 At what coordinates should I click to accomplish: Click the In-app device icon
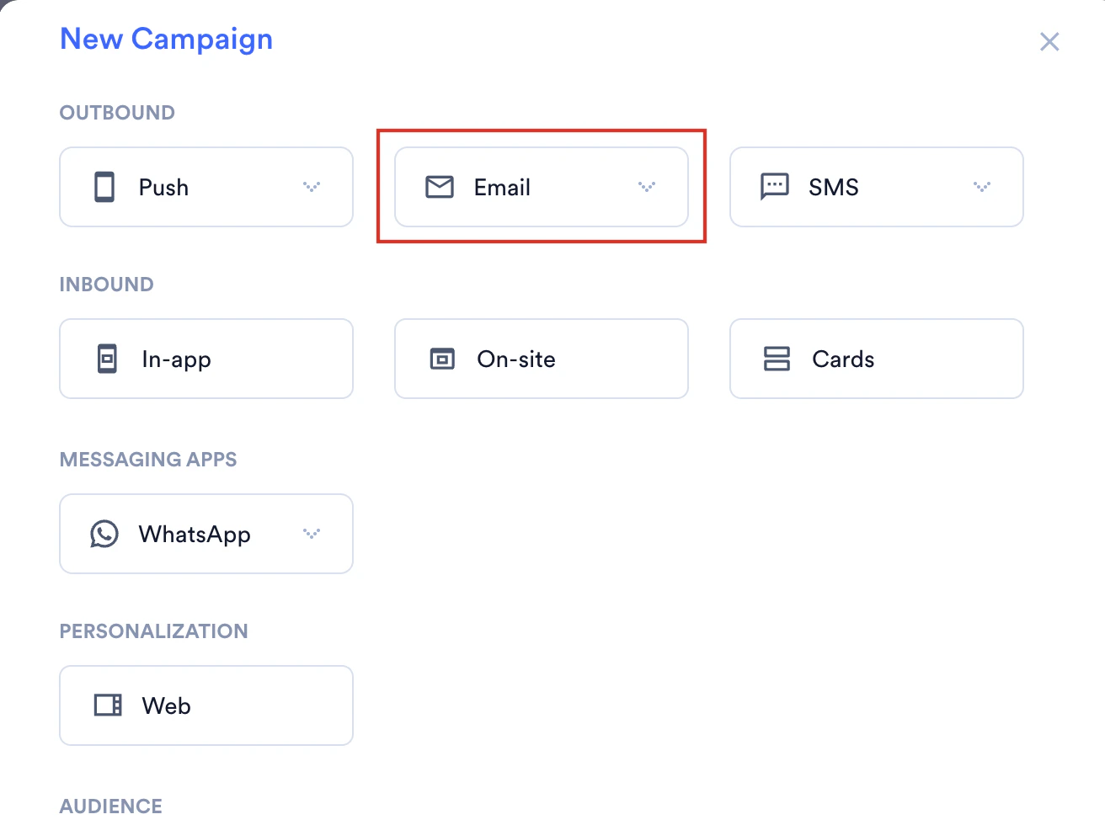click(107, 359)
